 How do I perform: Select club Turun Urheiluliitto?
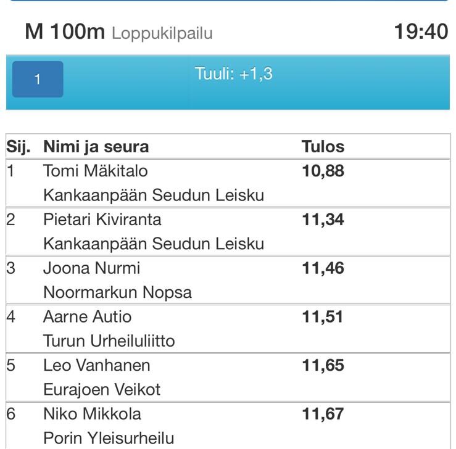click(x=109, y=340)
